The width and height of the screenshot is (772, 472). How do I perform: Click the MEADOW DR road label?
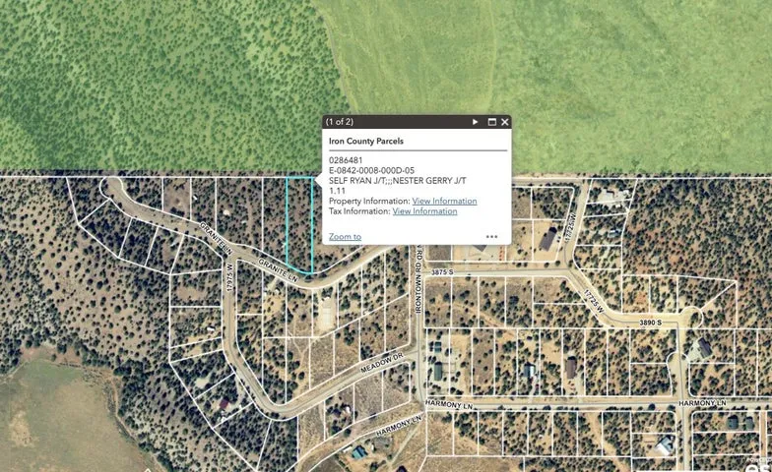[x=382, y=362]
